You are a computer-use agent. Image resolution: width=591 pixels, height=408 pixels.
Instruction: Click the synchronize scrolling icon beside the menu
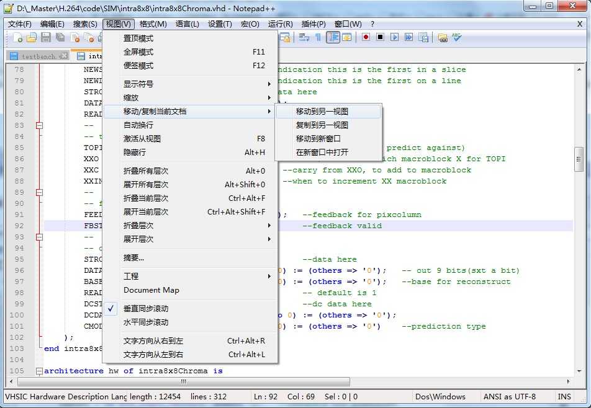tap(285, 37)
